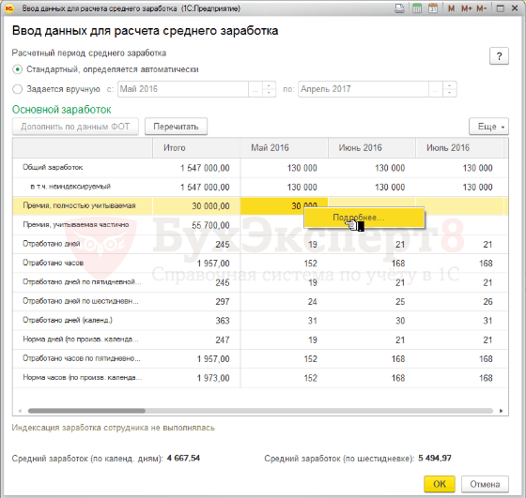Click the 1C application logo icon
Image resolution: width=526 pixels, height=498 pixels.
tap(9, 8)
